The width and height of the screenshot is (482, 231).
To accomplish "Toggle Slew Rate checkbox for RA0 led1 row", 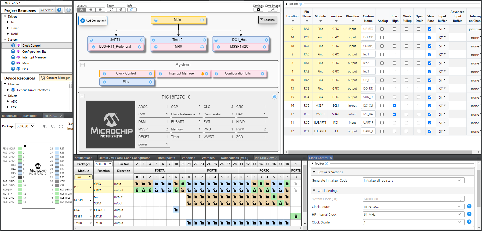I will [430, 55].
